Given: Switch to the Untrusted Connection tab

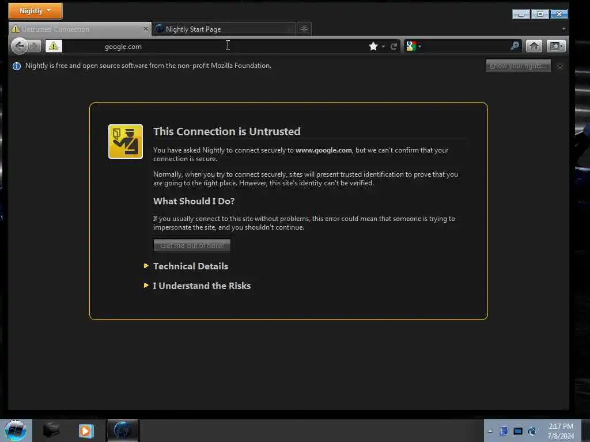Looking at the screenshot, I should [80, 29].
